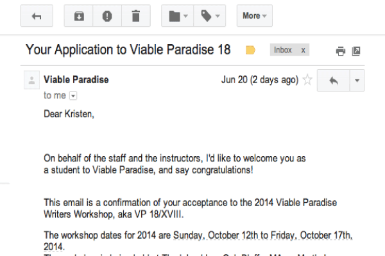Click the Viable Paradise sender name

point(76,80)
